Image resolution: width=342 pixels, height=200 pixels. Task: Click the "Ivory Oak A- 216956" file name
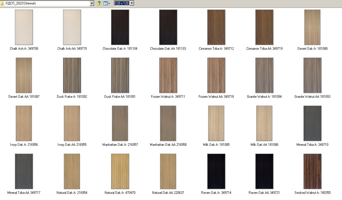pos(24,145)
